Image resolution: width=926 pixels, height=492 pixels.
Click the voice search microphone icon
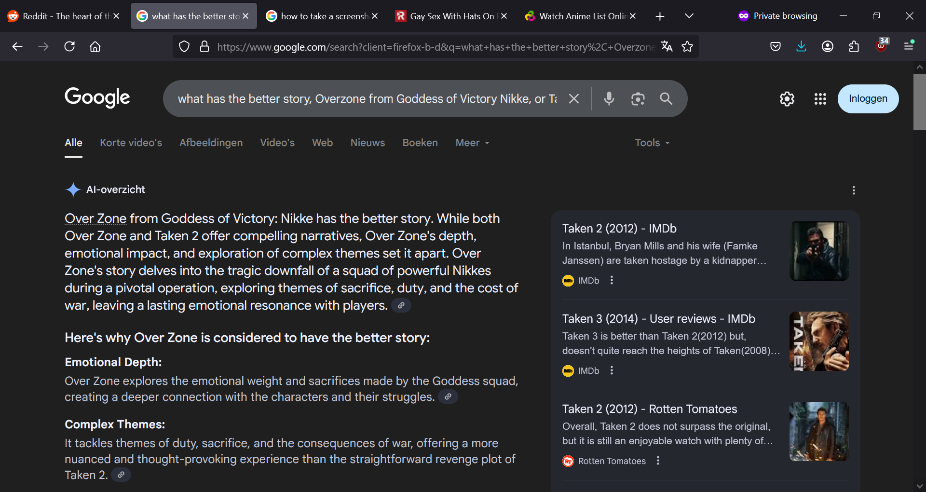coord(609,99)
